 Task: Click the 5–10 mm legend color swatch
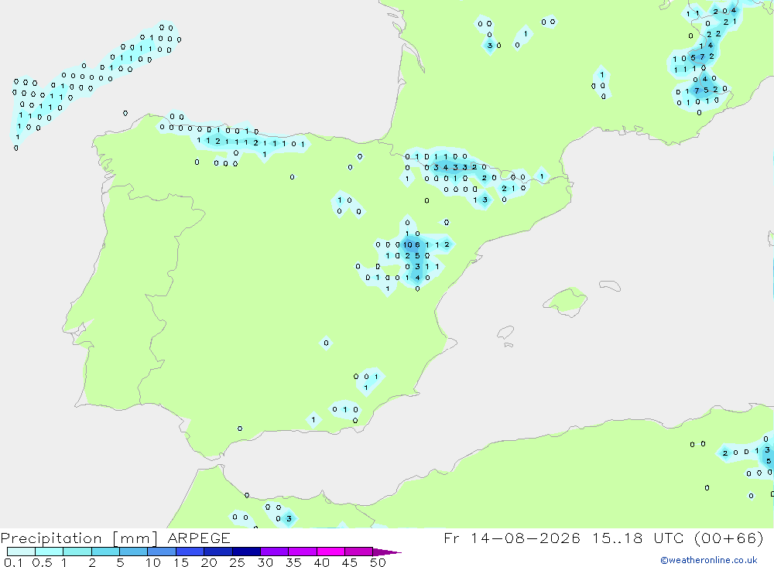[x=134, y=552]
